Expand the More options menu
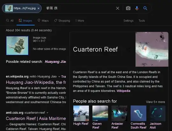The image size is (172, 131). coord(80,21)
